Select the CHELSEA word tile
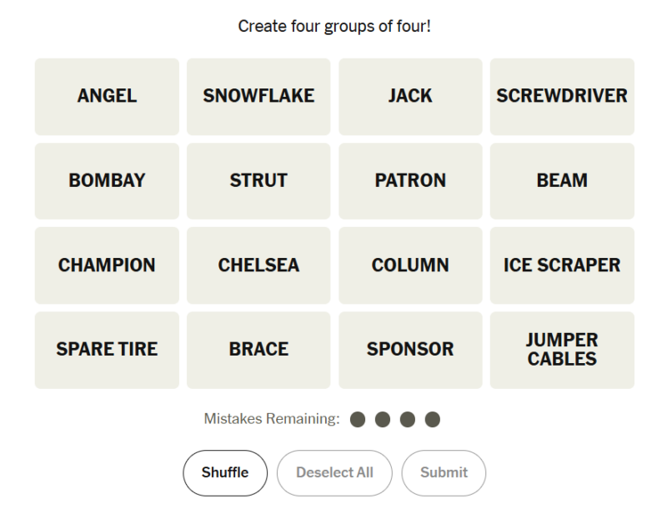Image resolution: width=667 pixels, height=525 pixels. tap(258, 265)
